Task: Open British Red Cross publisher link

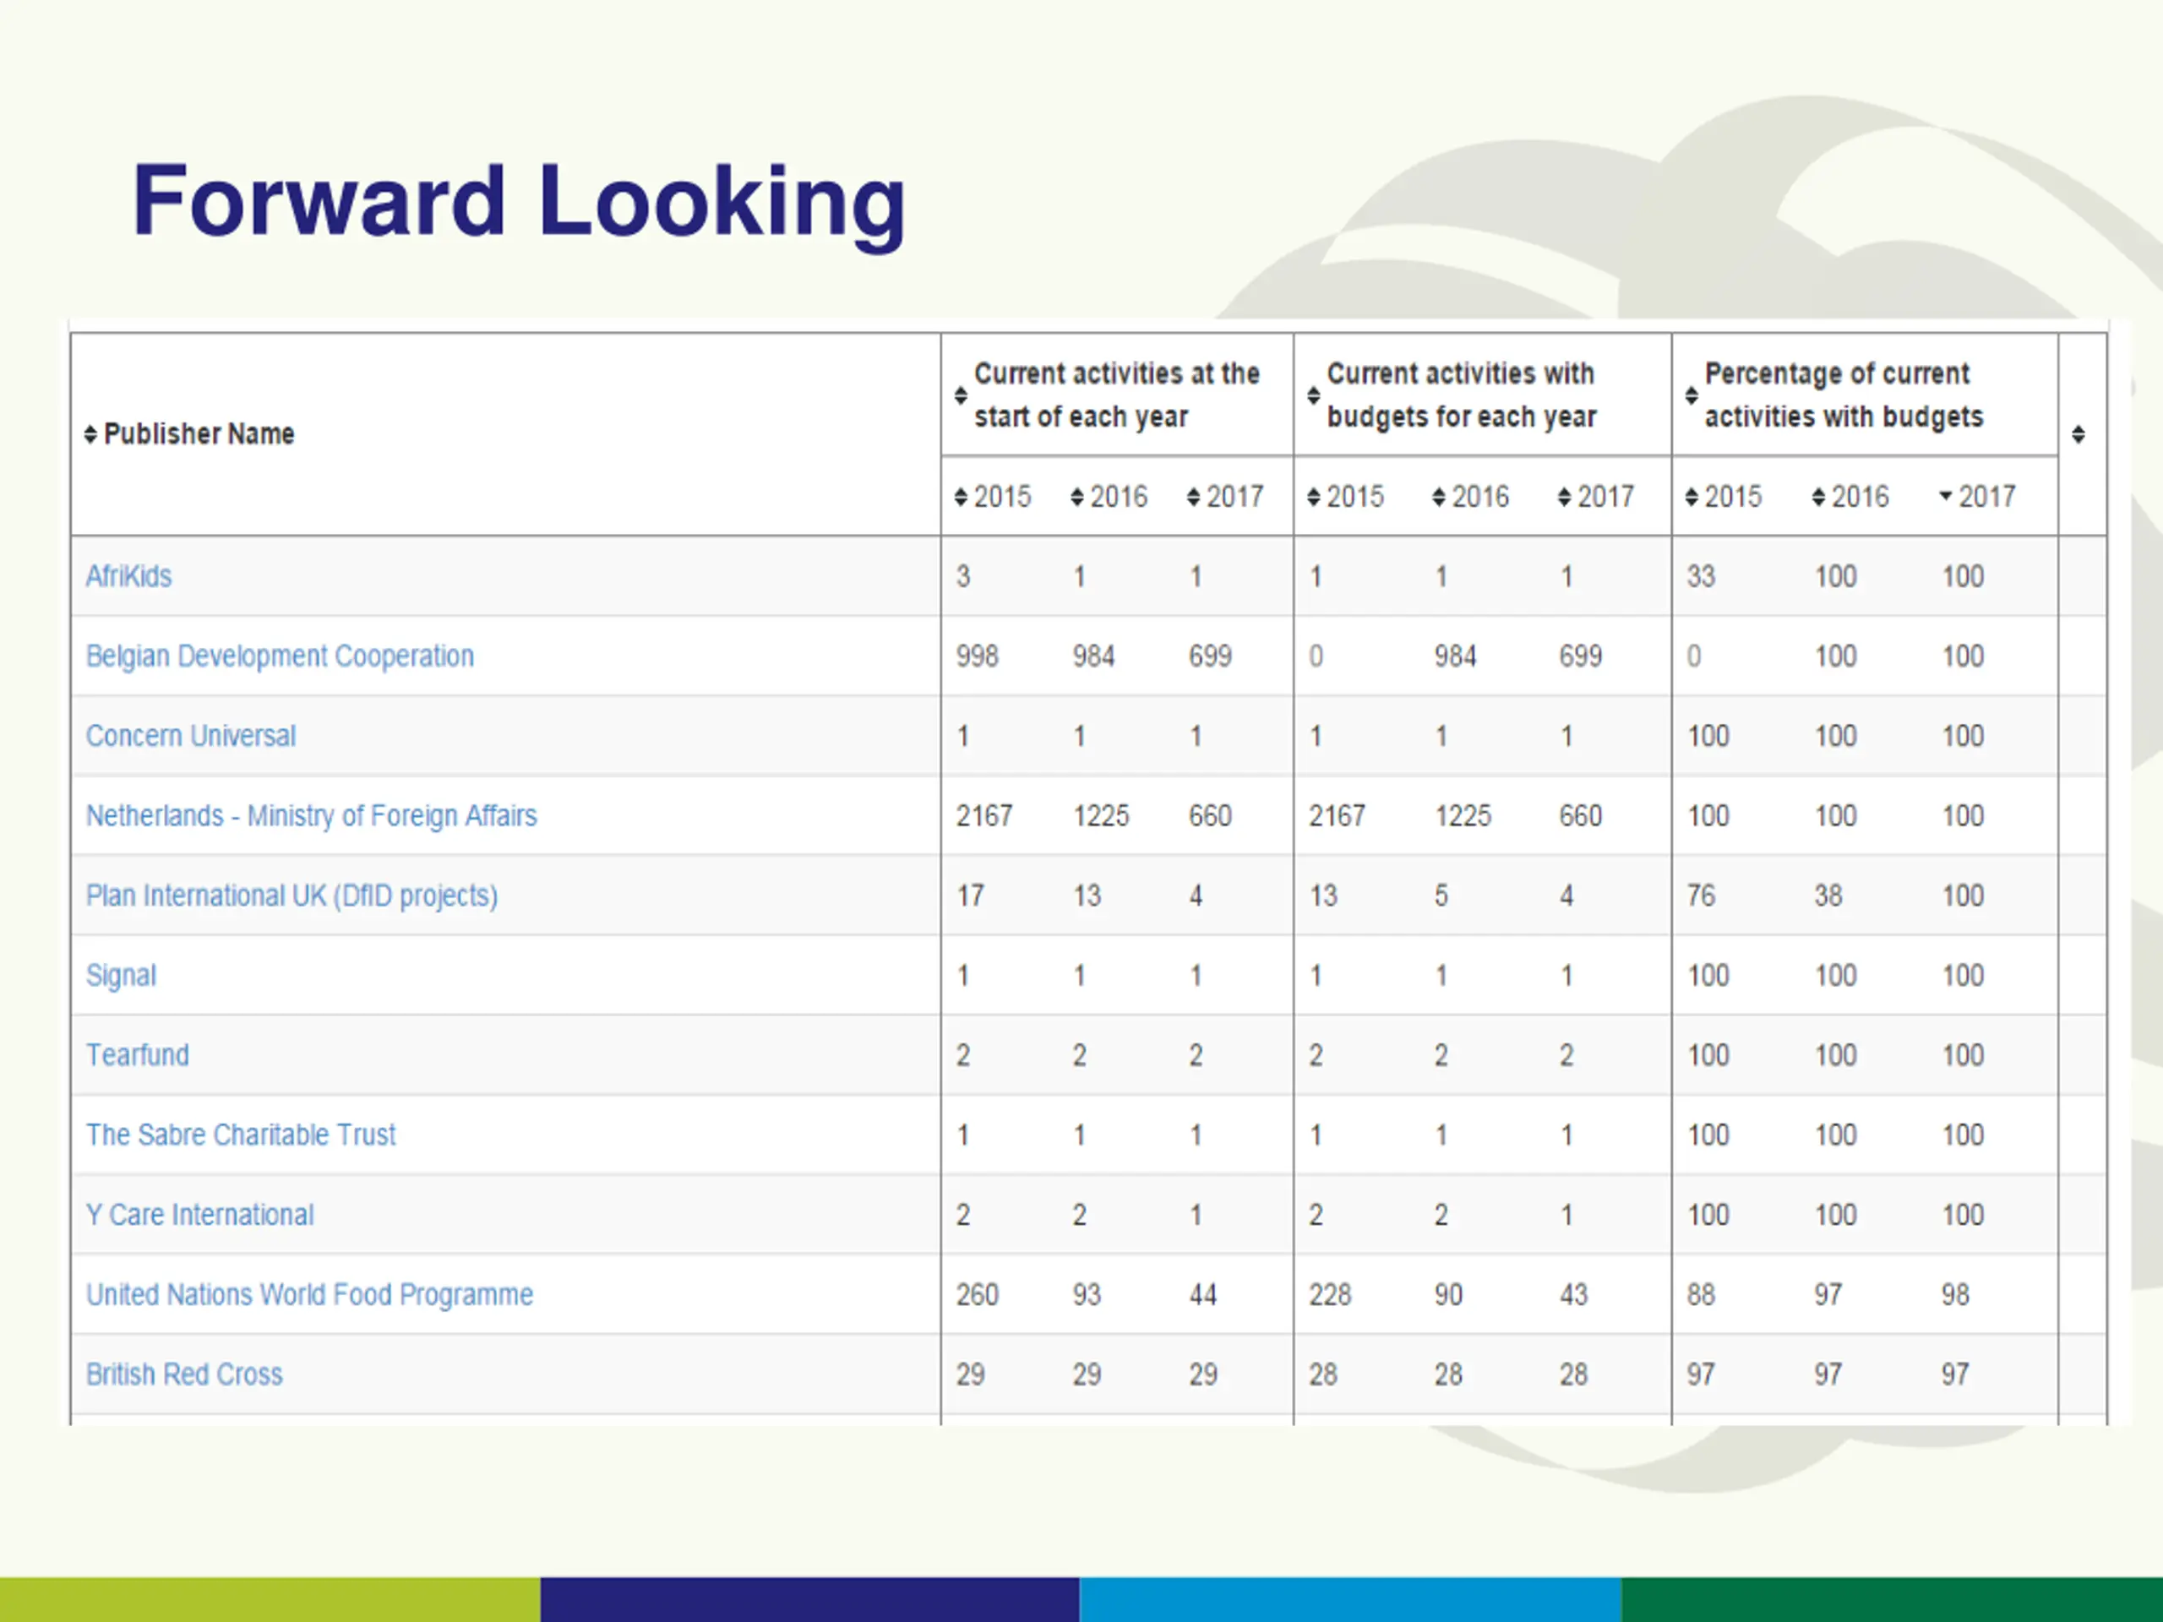Action: coord(184,1374)
